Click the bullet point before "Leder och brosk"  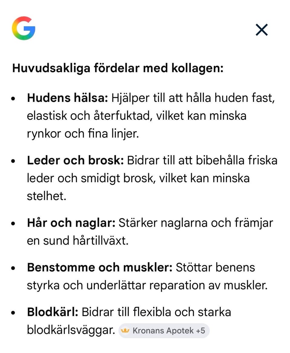tap(13, 161)
